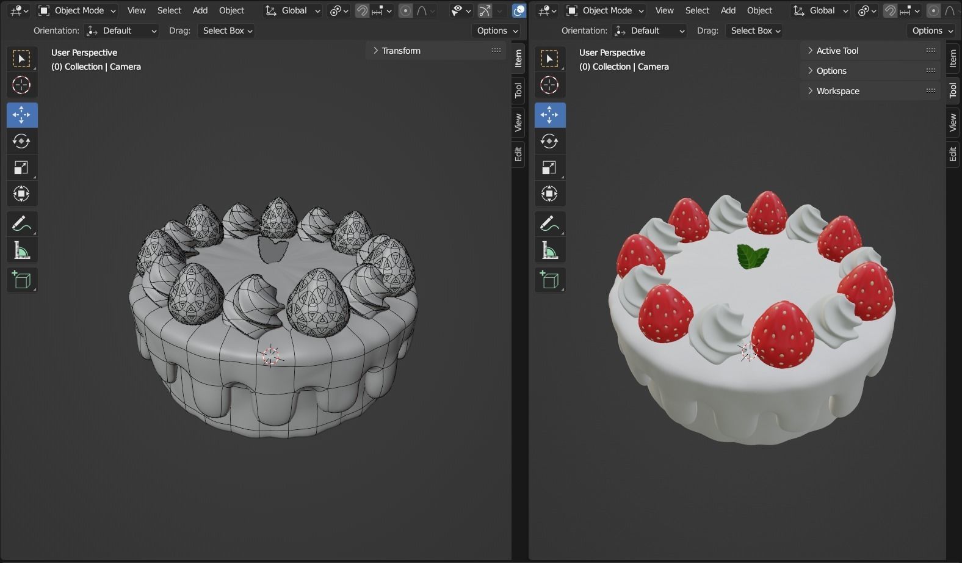The height and width of the screenshot is (563, 962).
Task: Choose the Measure tool in right viewport
Action: pyautogui.click(x=550, y=250)
